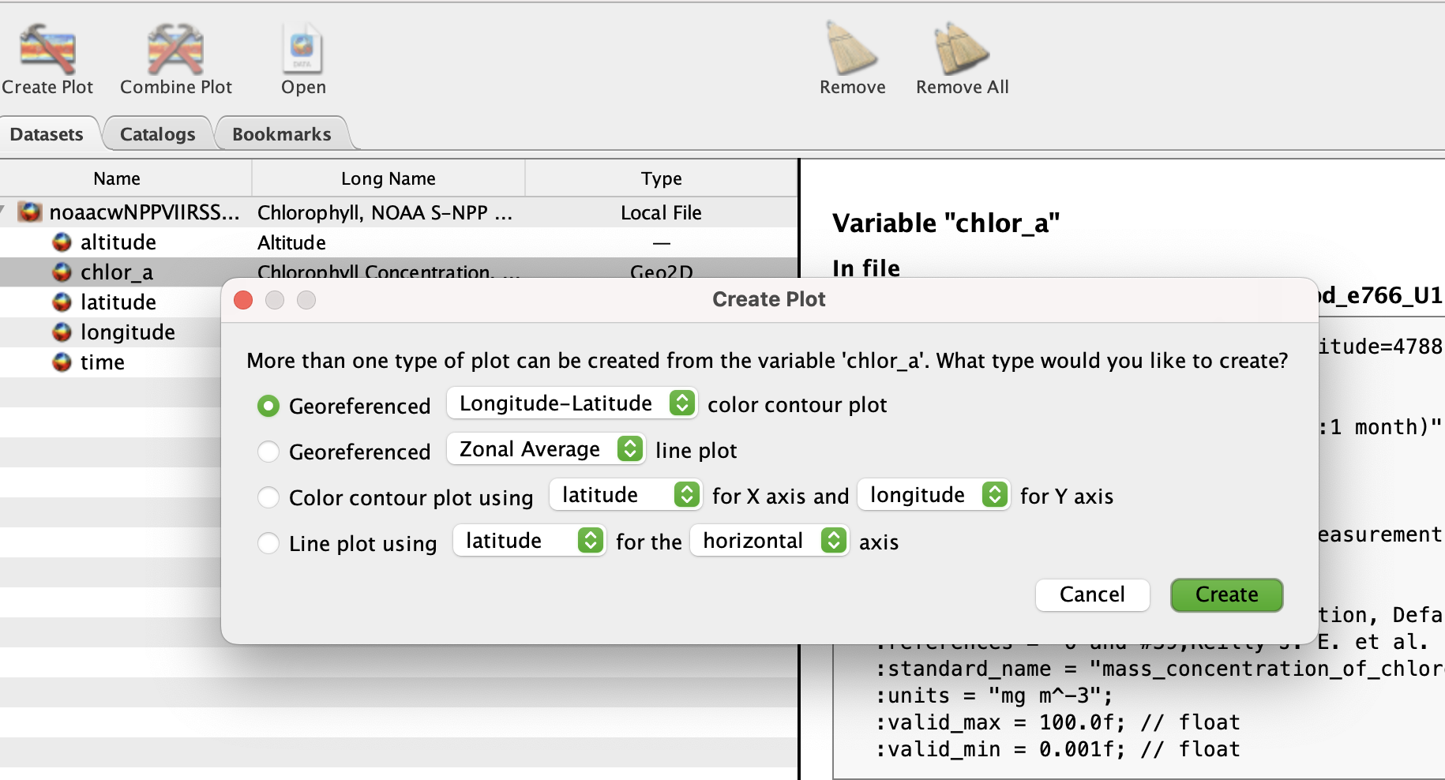Image resolution: width=1445 pixels, height=780 pixels.
Task: Open the Longitude-Latitude projection dropdown
Action: [x=571, y=403]
